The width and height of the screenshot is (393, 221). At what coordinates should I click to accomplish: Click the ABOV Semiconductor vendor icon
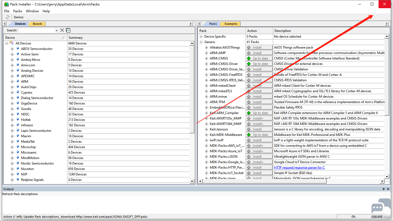pyautogui.click(x=18, y=49)
